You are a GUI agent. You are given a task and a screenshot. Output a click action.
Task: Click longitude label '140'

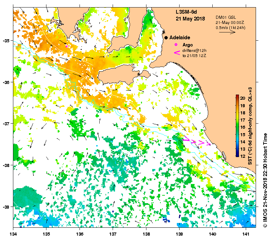click(213, 234)
